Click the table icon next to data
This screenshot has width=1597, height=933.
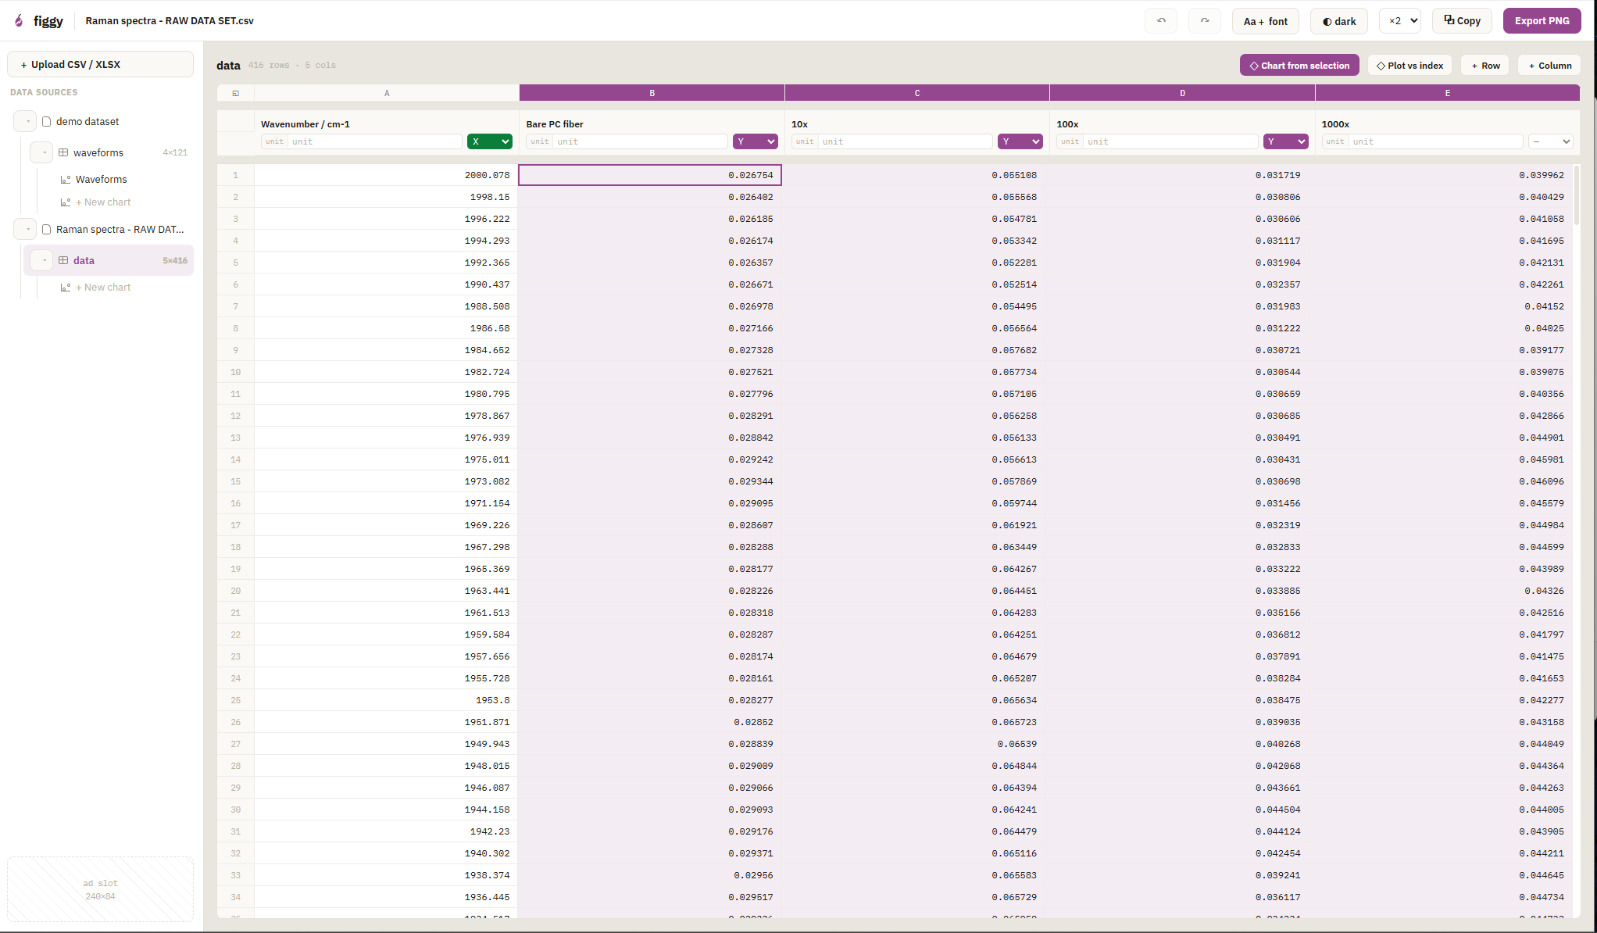(63, 260)
